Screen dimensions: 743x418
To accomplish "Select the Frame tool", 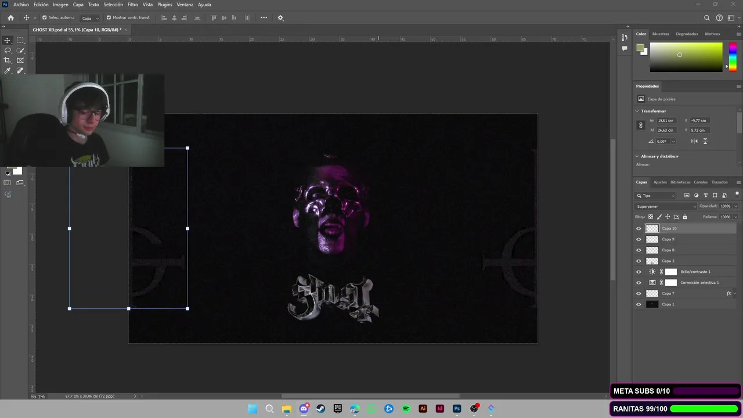I will (20, 60).
